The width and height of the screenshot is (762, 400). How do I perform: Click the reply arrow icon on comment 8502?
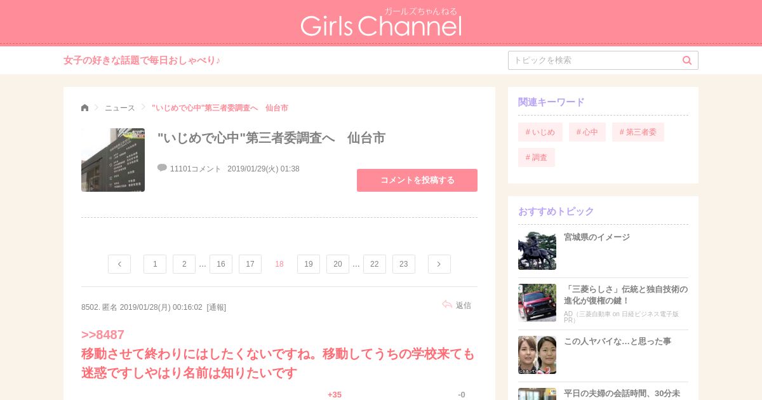point(447,305)
